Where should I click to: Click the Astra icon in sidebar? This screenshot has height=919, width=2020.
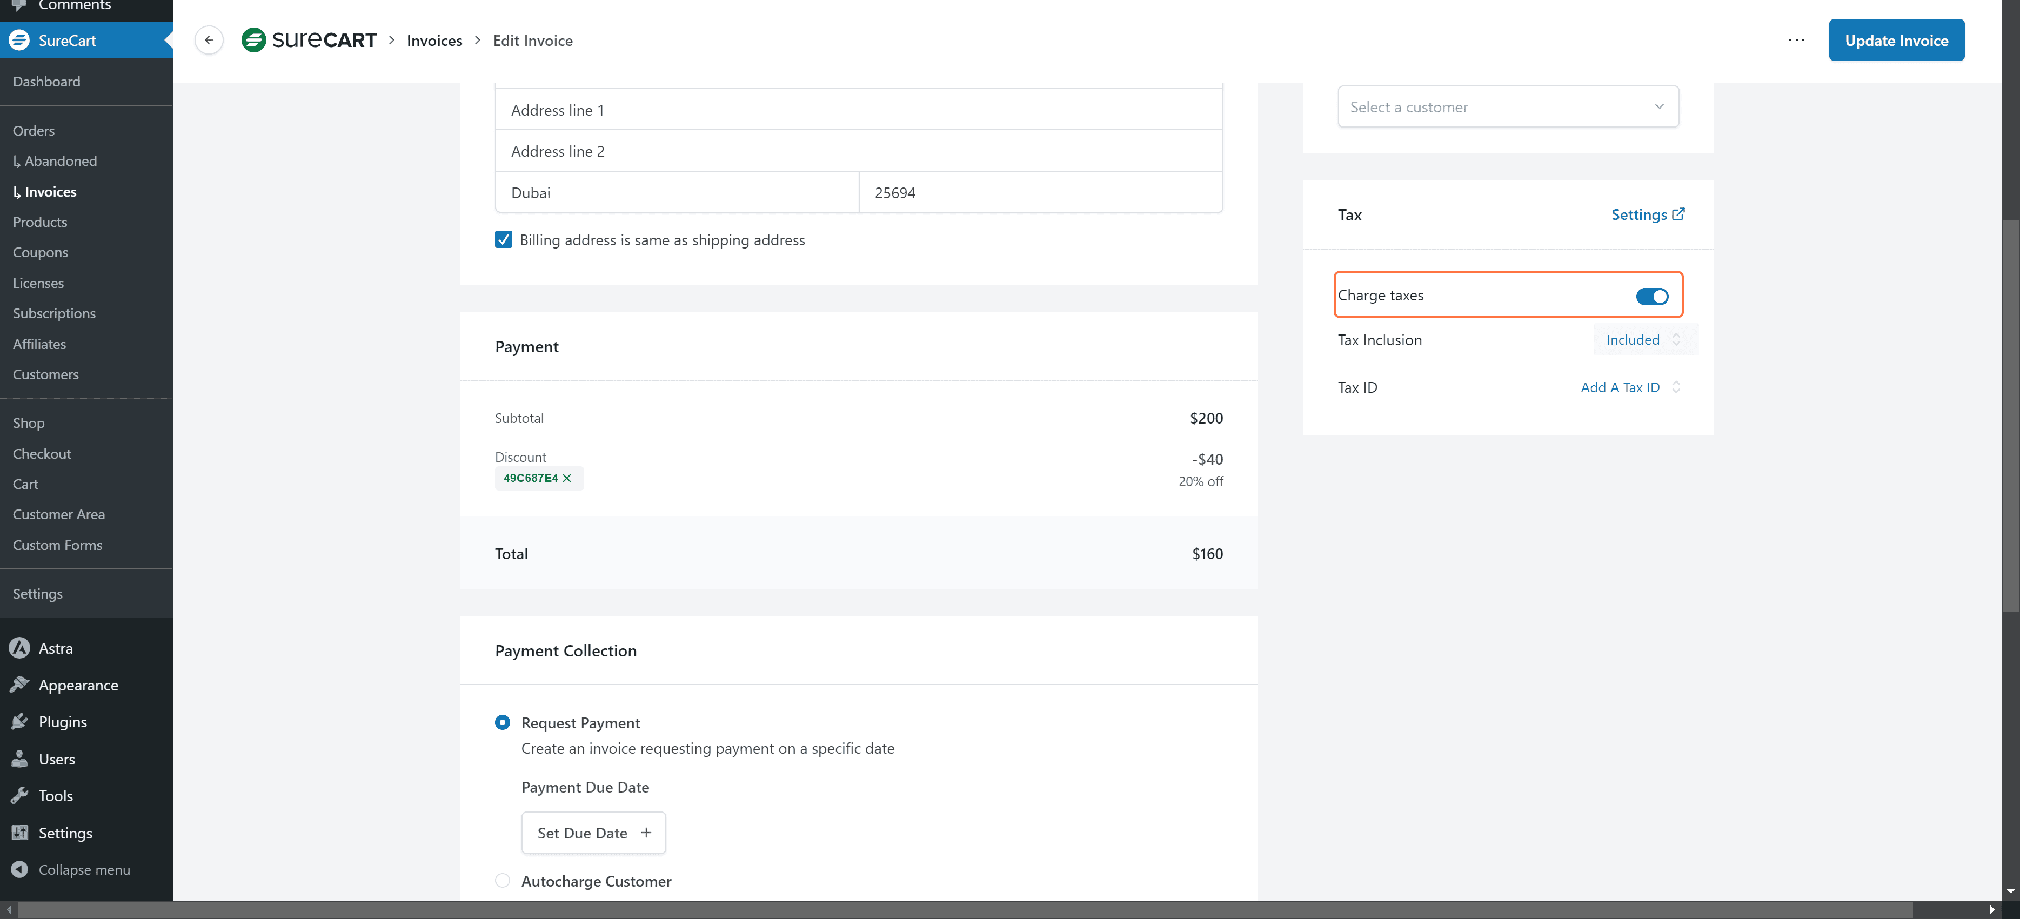(x=19, y=648)
